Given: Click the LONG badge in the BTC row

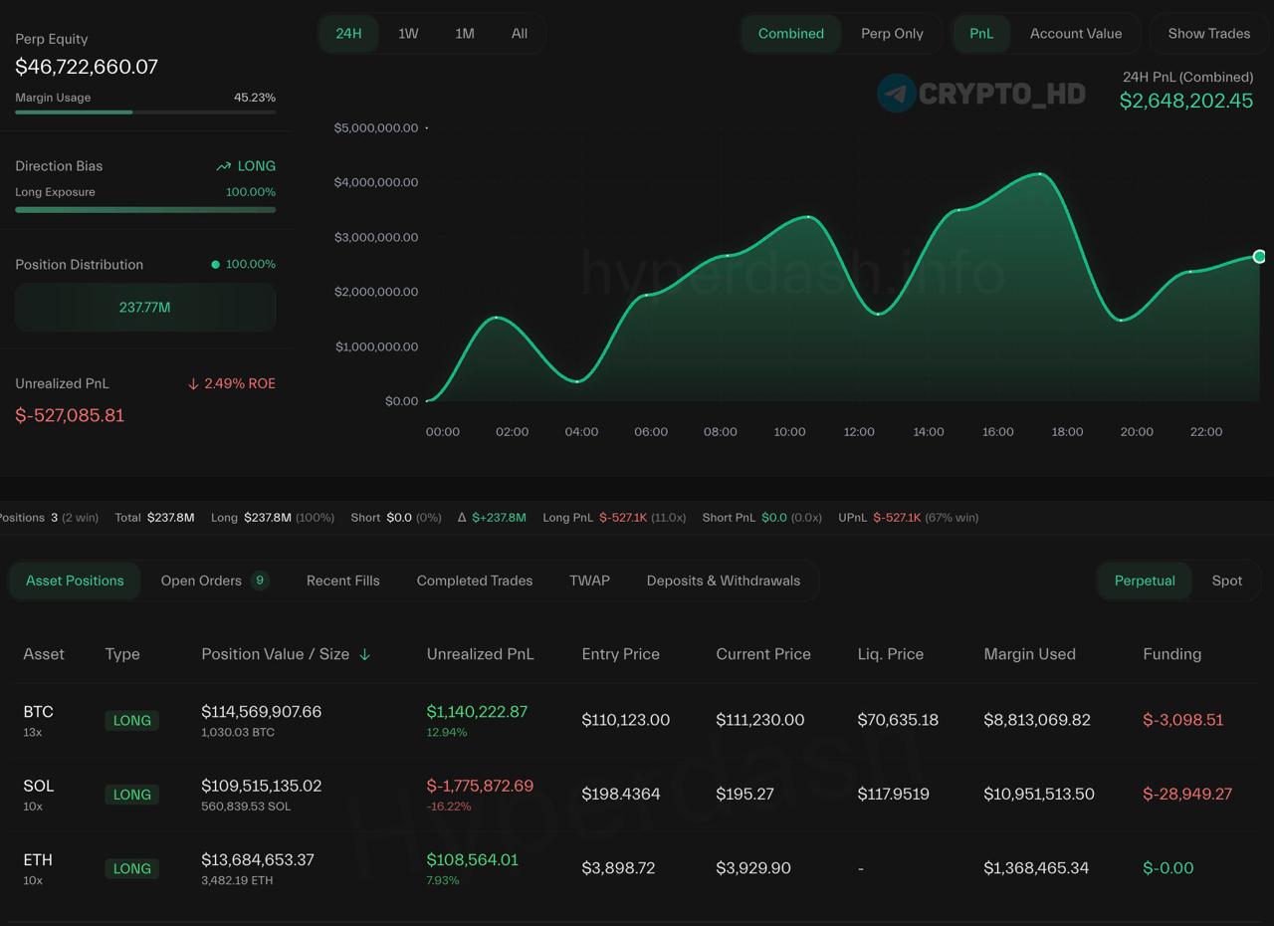Looking at the screenshot, I should coord(131,720).
